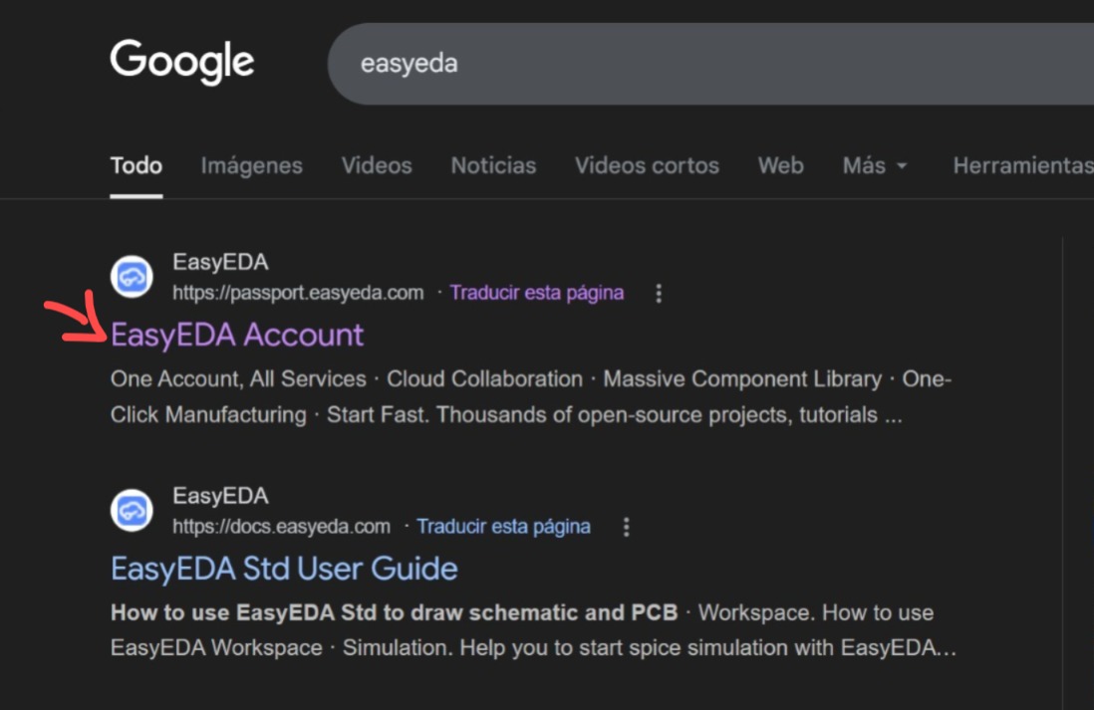
Task: Open the Herramientas search tools
Action: click(x=1022, y=165)
